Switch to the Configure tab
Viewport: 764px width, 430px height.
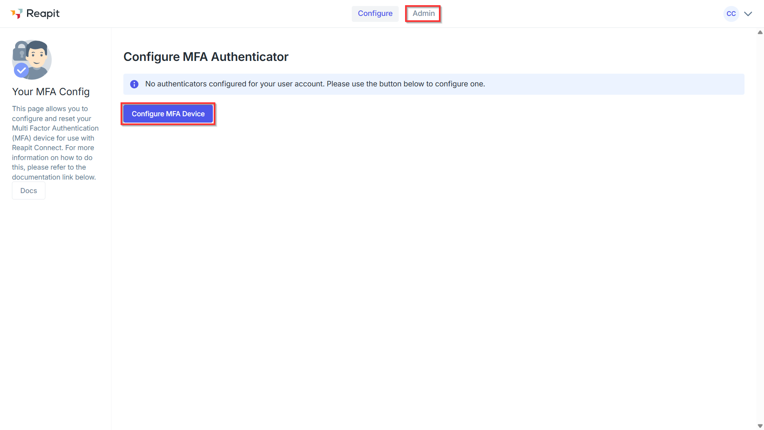pyautogui.click(x=375, y=14)
